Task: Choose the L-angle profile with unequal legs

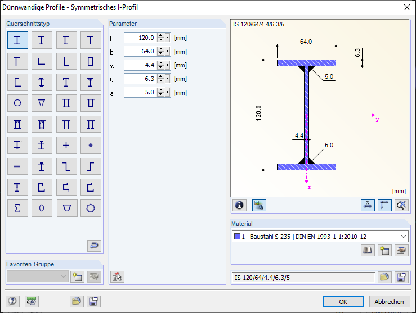Action: [x=66, y=61]
